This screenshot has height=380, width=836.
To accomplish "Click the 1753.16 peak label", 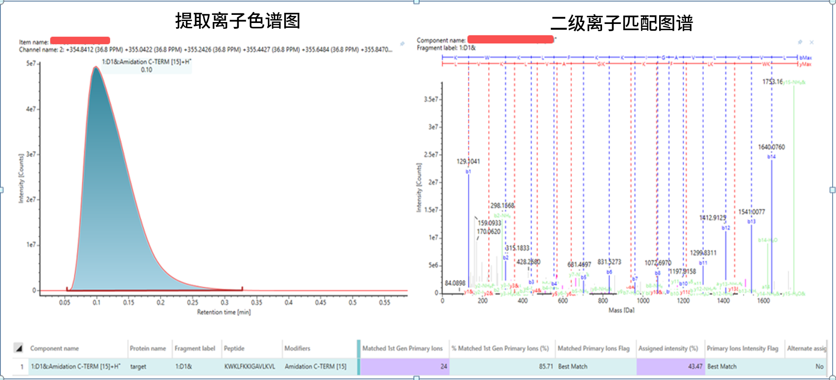I will [772, 82].
